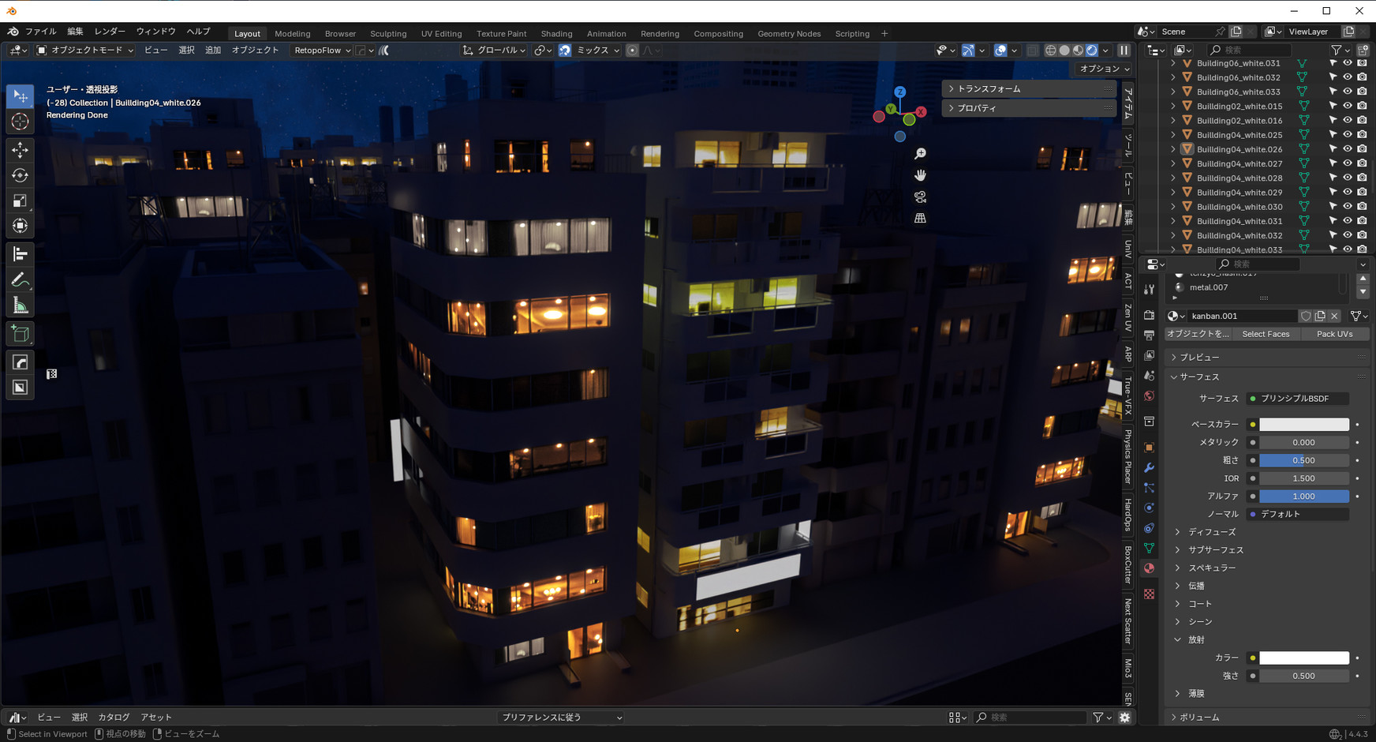The width and height of the screenshot is (1376, 742).
Task: Toggle the camera view icon
Action: click(920, 197)
